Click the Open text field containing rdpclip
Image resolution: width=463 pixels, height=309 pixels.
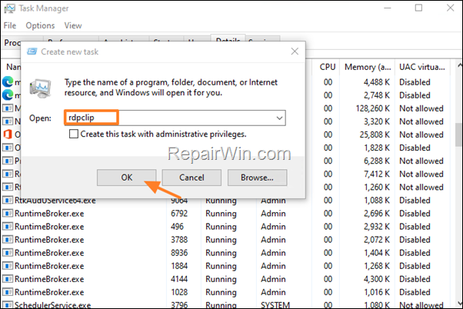(175, 118)
